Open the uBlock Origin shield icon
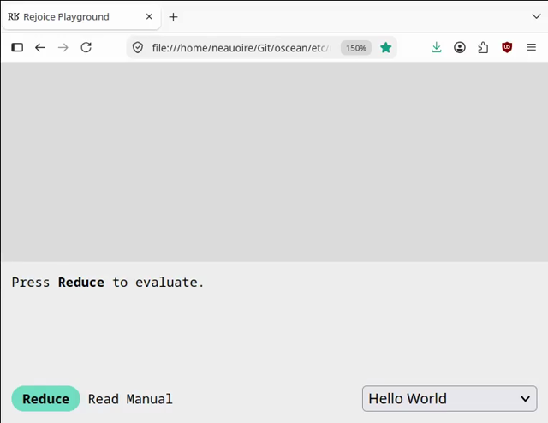 (507, 47)
